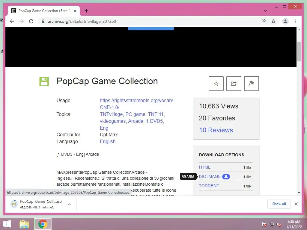This screenshot has height=230, width=307.
Task: Open the TNT-11 topic link
Action: (156, 114)
